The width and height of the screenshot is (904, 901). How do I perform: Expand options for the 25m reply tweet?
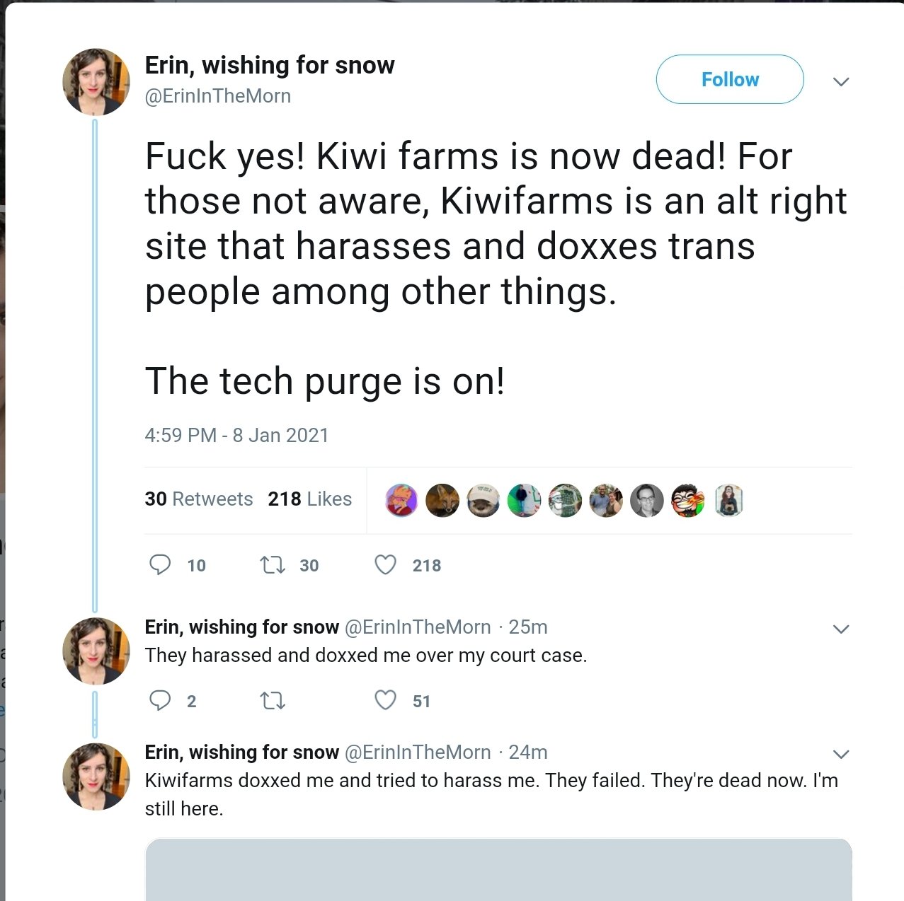[840, 629]
